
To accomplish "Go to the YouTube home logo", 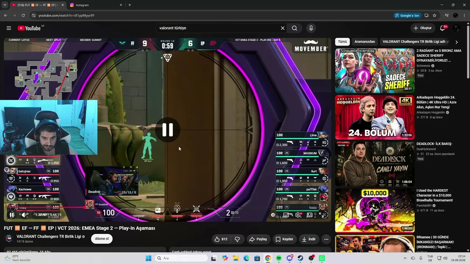I will 29,28.
